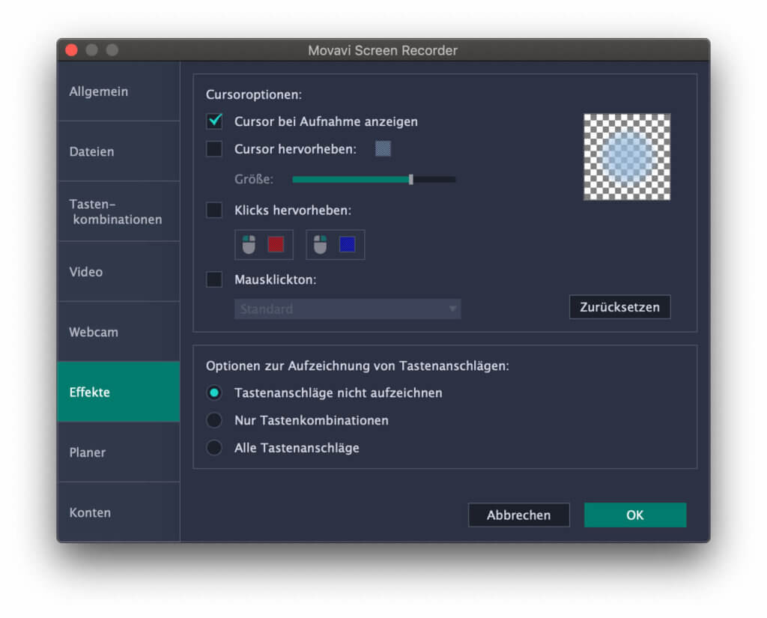This screenshot has width=767, height=618.
Task: Select the blue right-click highlight color
Action: pyautogui.click(x=347, y=244)
